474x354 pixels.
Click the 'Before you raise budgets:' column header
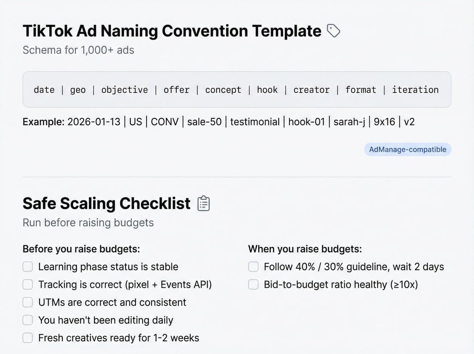tap(81, 249)
